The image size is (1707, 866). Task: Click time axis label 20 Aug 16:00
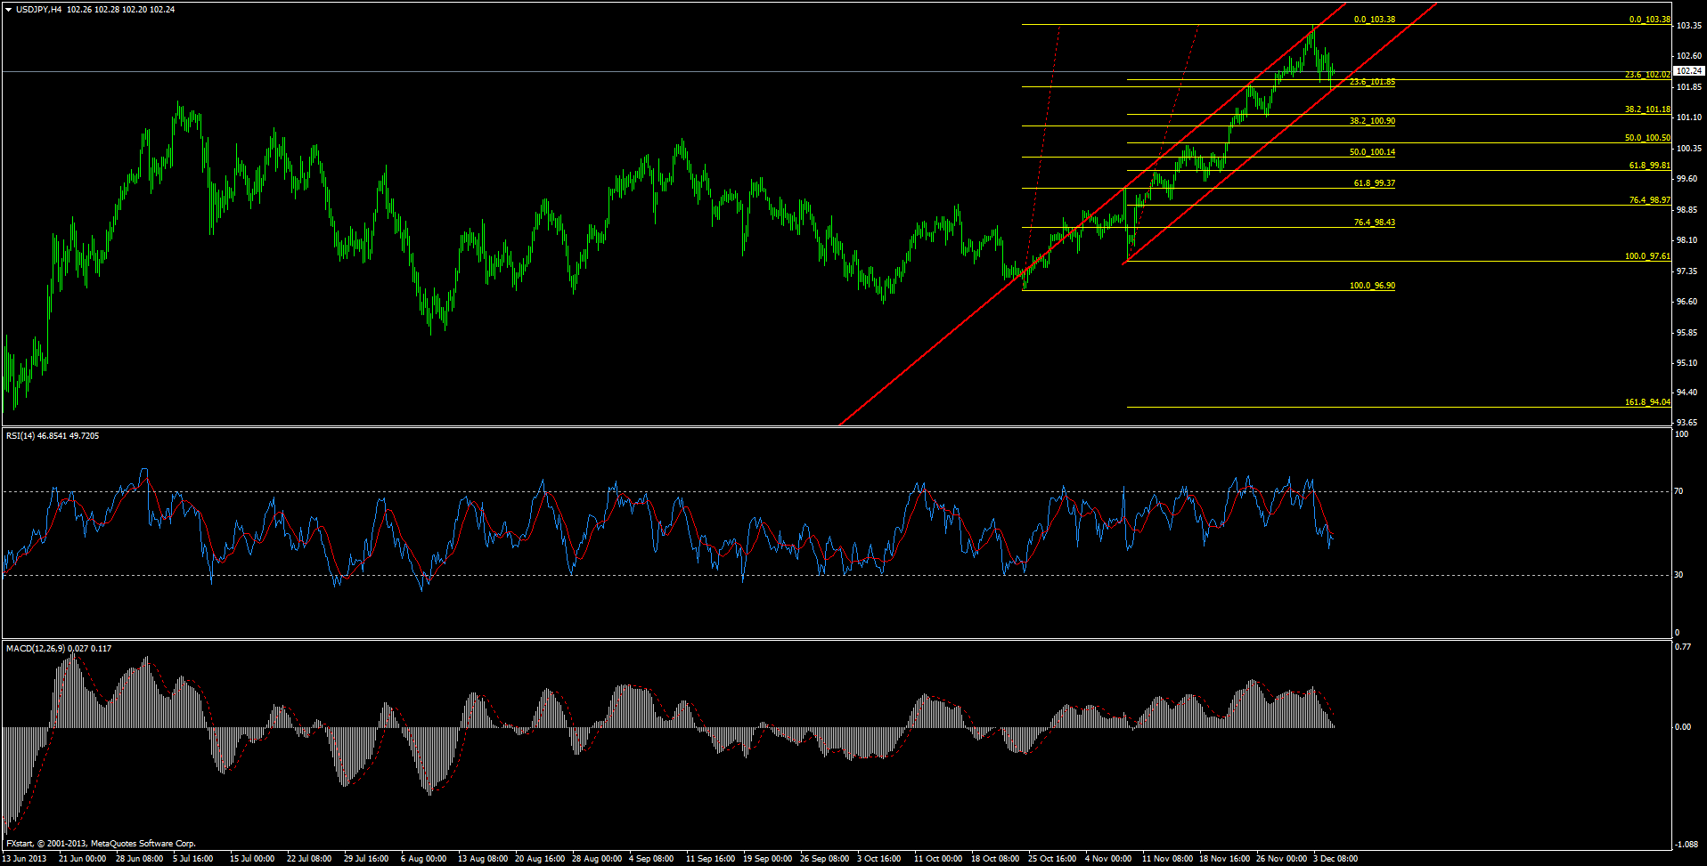540,859
